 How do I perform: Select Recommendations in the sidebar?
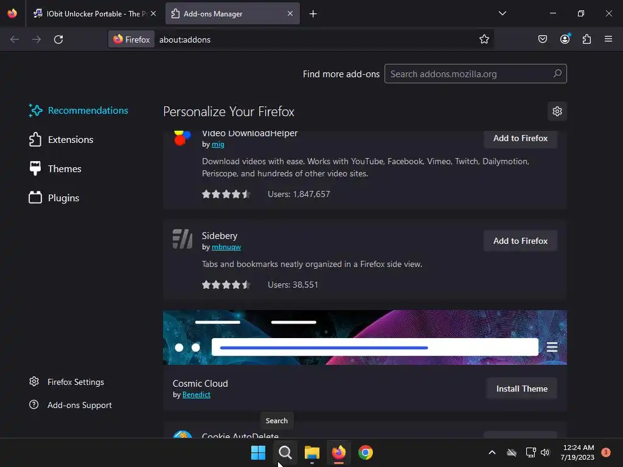point(78,111)
